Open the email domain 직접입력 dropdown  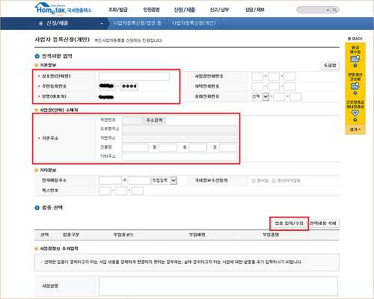[x=164, y=180]
